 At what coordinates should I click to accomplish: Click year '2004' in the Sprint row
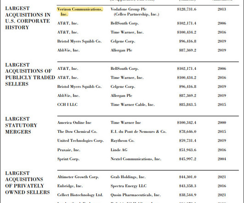click(x=222, y=159)
